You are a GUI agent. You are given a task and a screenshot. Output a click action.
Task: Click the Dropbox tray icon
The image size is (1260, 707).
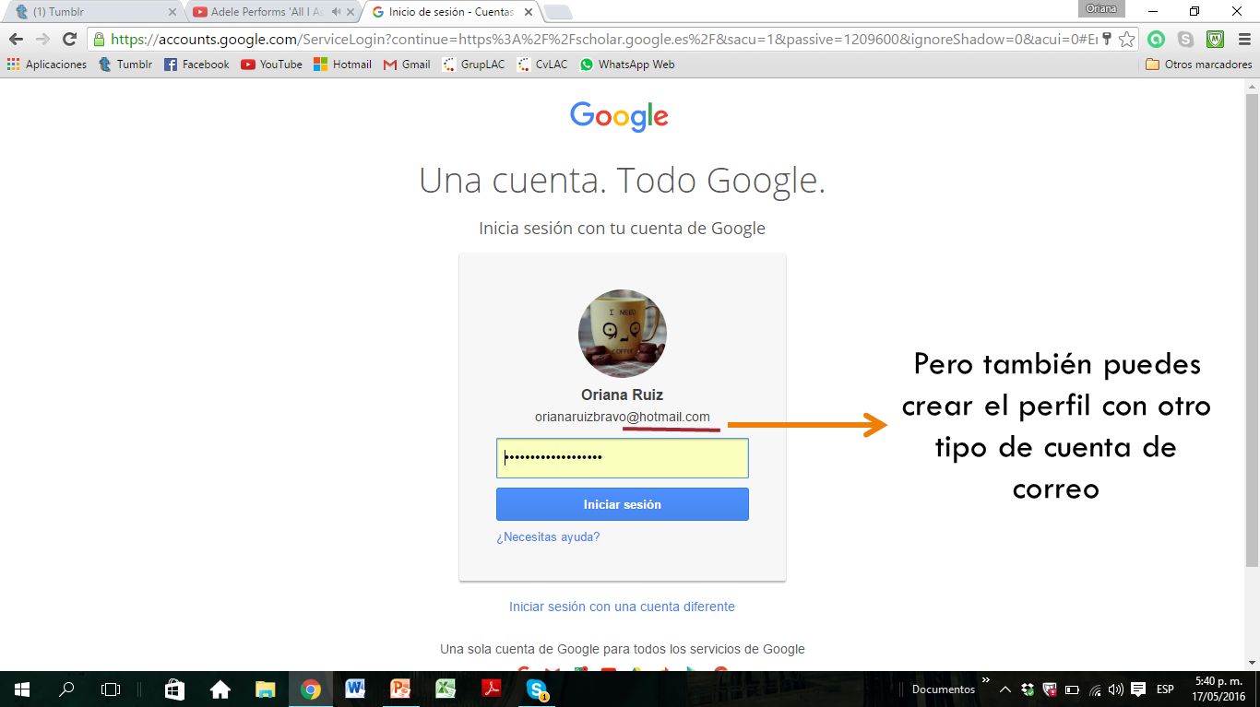[x=1028, y=689]
